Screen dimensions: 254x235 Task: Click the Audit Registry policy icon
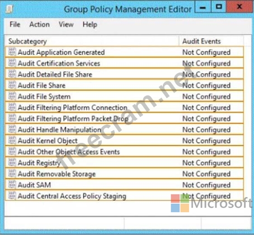(x=12, y=162)
